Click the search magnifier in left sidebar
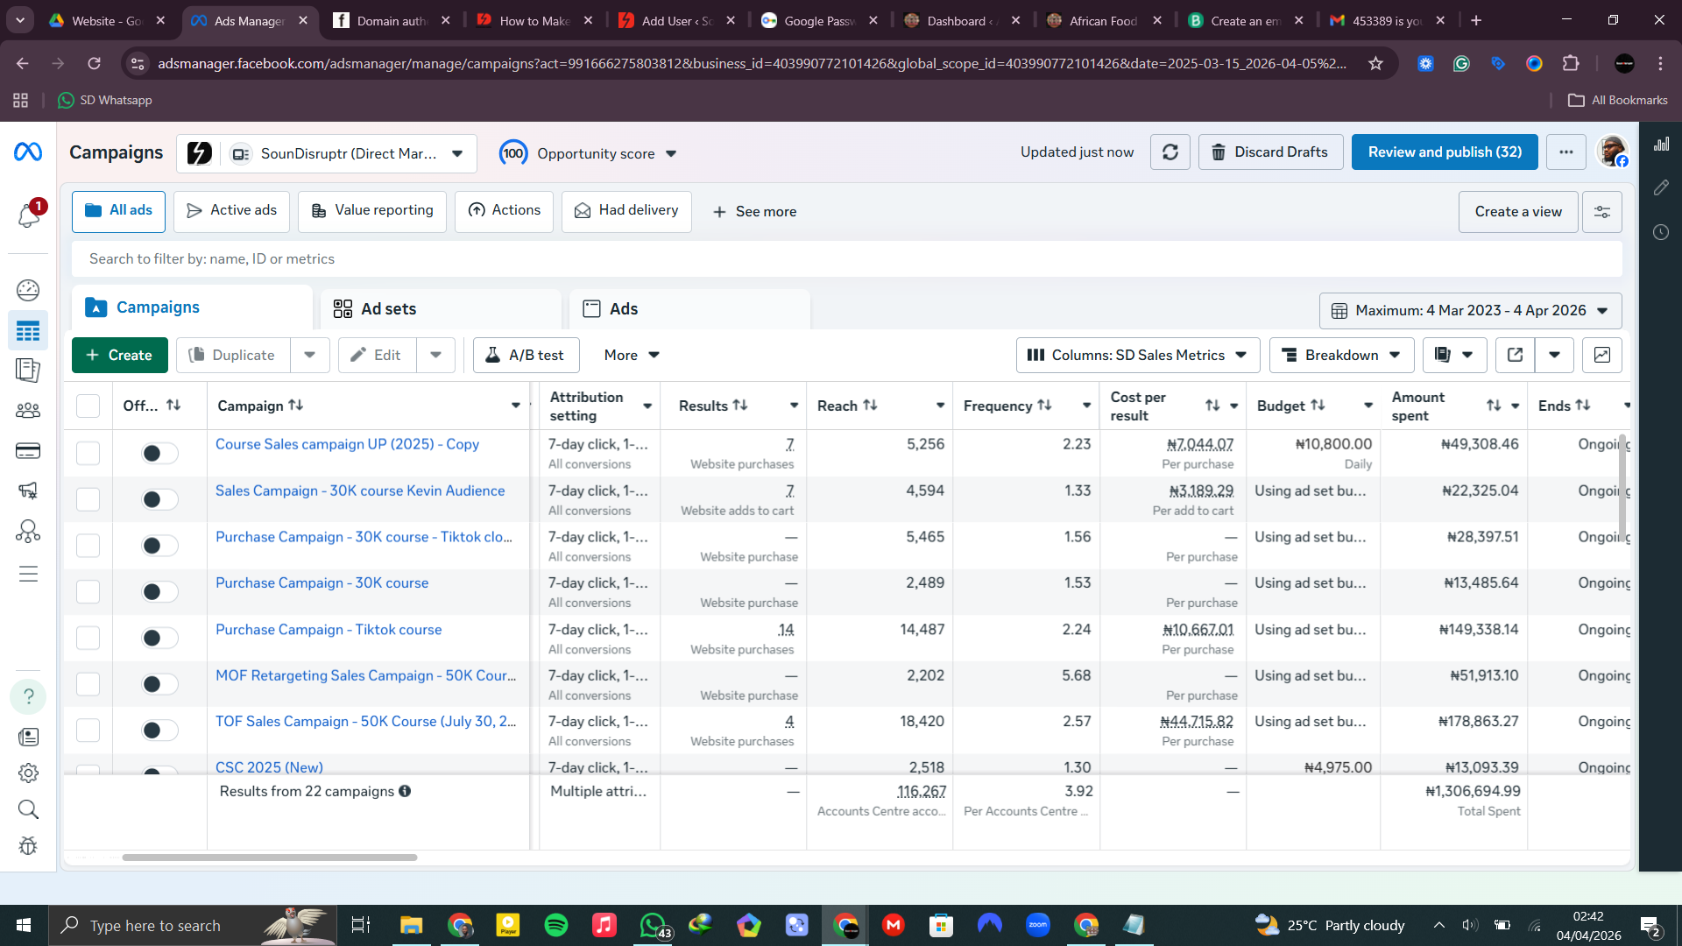 [28, 809]
